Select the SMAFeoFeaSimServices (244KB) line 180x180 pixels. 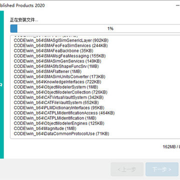(60, 45)
